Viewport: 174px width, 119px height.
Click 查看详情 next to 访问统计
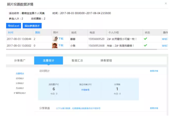(154, 71)
